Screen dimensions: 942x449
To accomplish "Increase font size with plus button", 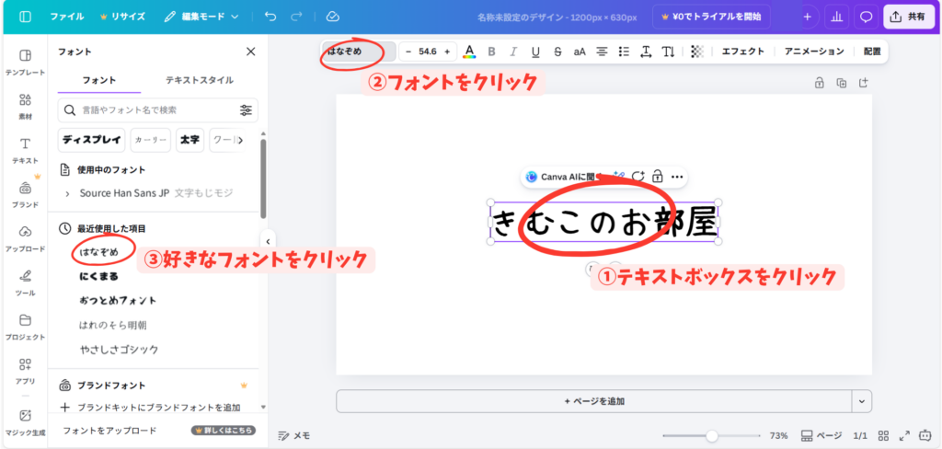I will point(447,52).
